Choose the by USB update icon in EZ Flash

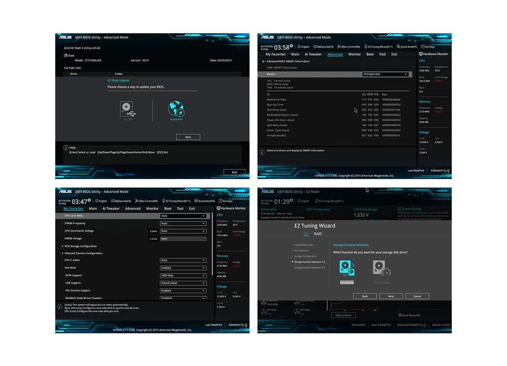pyautogui.click(x=127, y=109)
